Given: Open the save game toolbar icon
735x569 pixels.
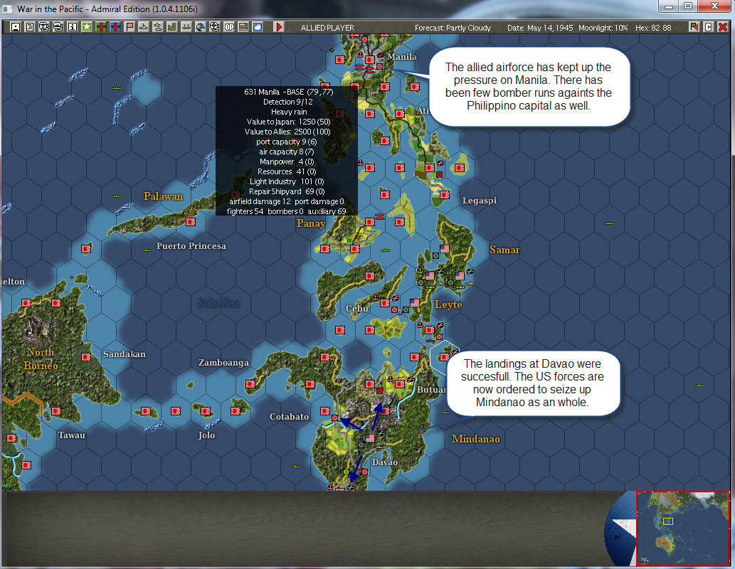Looking at the screenshot, I should tap(16, 27).
